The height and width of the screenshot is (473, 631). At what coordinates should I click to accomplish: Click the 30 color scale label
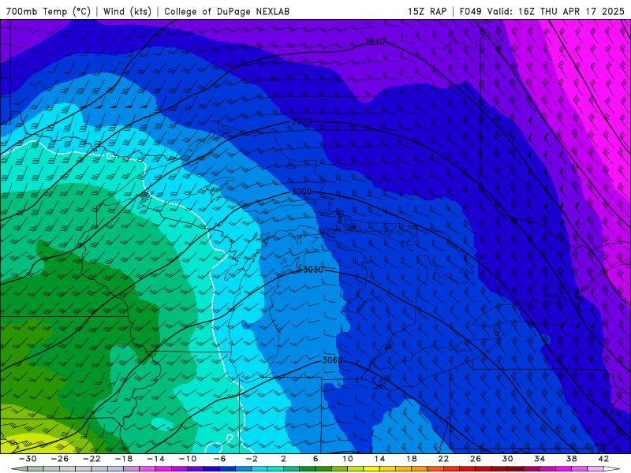point(507,459)
